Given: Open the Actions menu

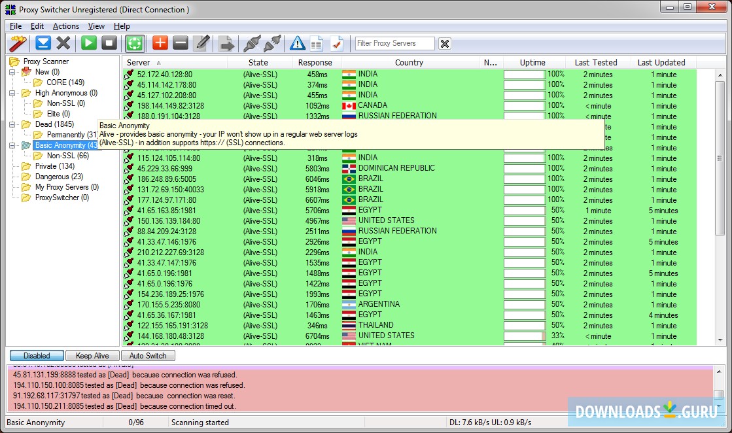Looking at the screenshot, I should [65, 26].
